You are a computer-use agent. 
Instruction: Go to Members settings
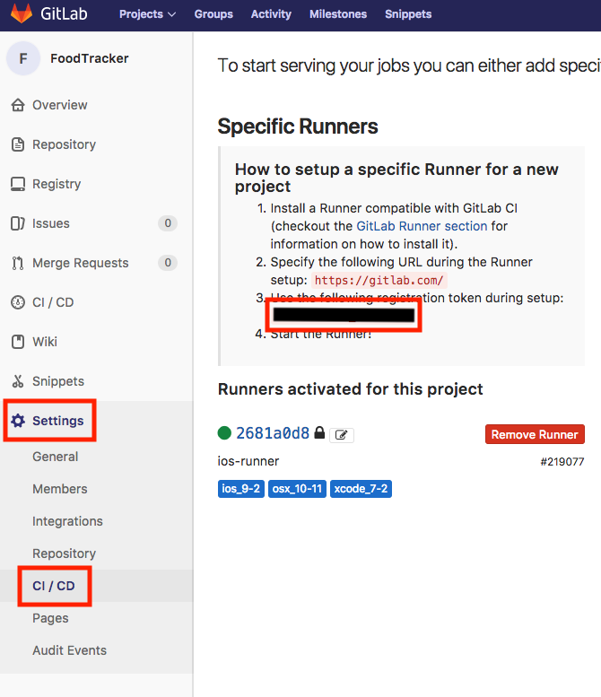[x=59, y=489]
